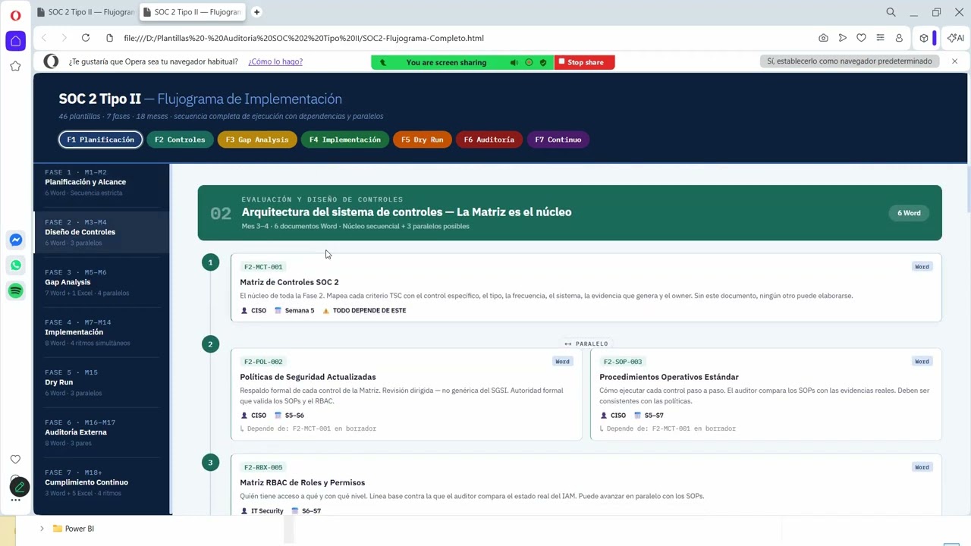Open Easy Setup sliders icon

pos(880,38)
